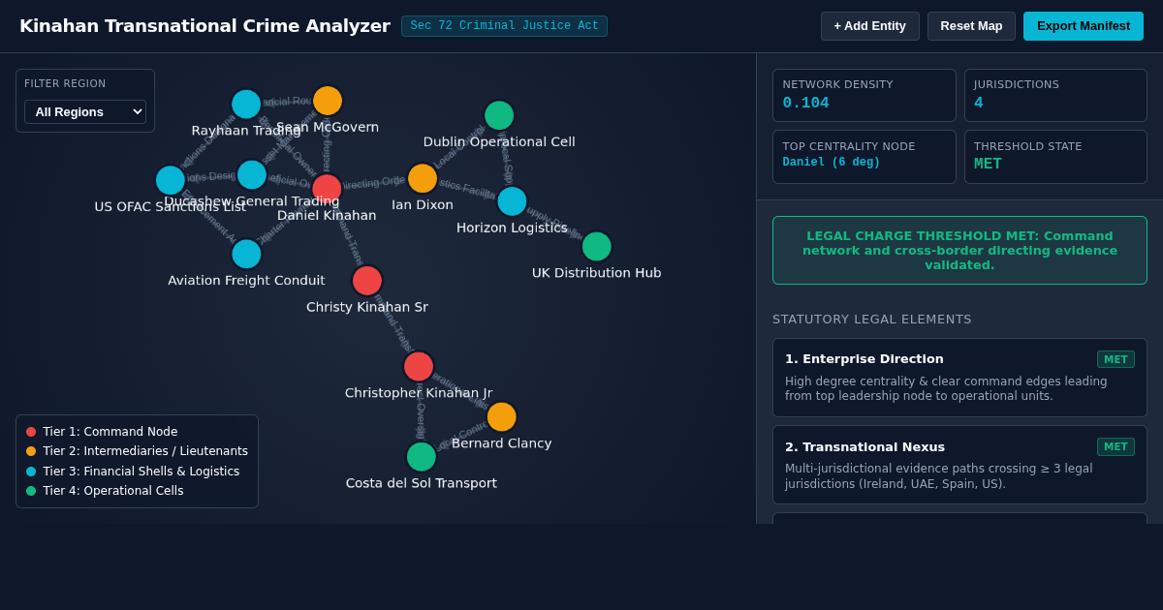The height and width of the screenshot is (610, 1163).
Task: Select the UK Distribution Hub node
Action: (x=597, y=247)
